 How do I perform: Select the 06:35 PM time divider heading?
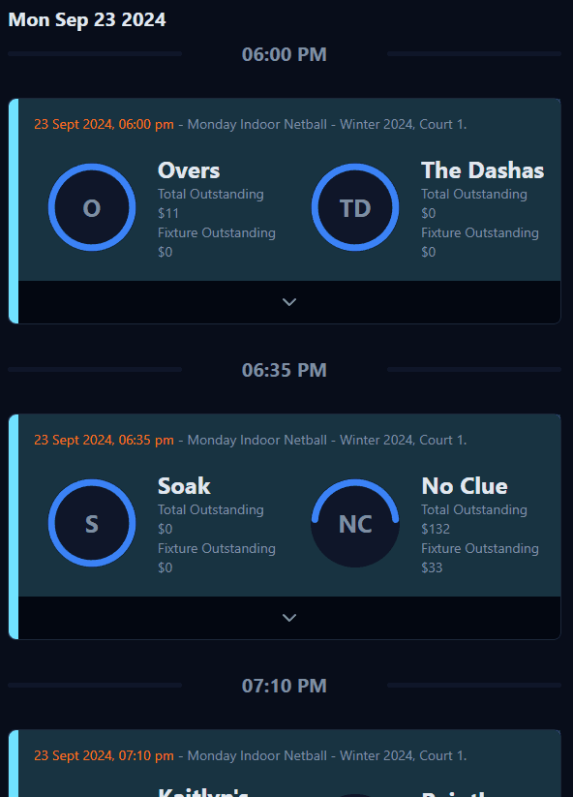point(284,370)
